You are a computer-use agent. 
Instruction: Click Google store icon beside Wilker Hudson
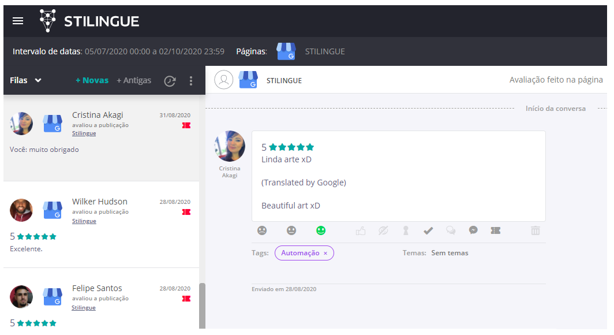coord(53,210)
